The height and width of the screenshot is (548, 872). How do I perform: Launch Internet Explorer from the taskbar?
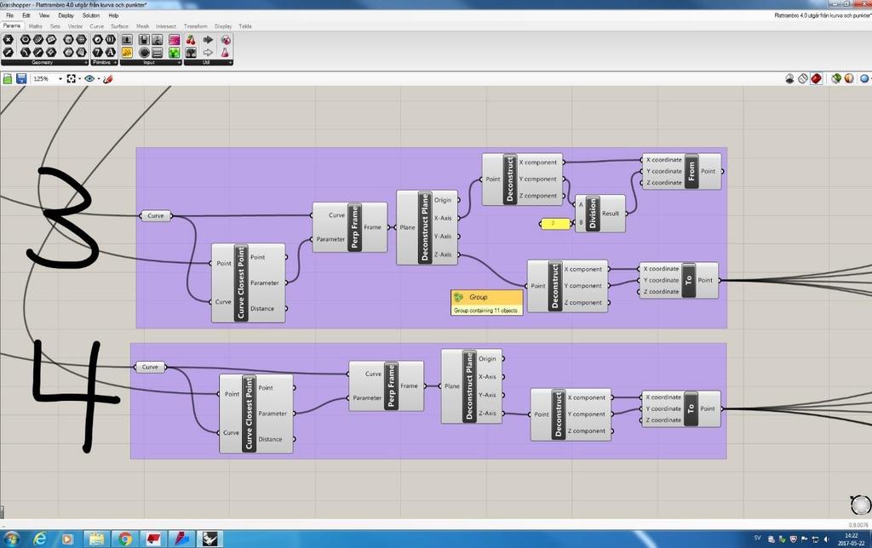(x=40, y=539)
